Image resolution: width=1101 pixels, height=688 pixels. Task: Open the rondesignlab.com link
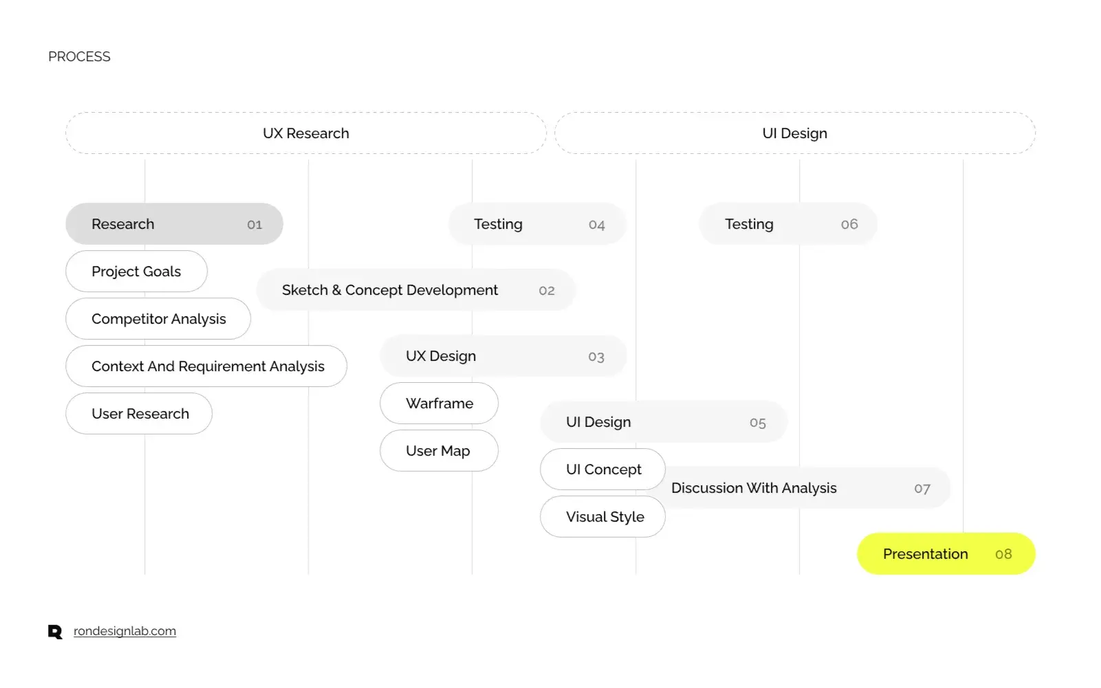(124, 631)
